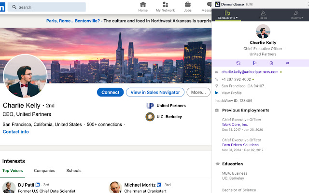Image resolution: width=309 pixels, height=193 pixels.
Task: Open DJ Patil's name link
Action: 26,185
